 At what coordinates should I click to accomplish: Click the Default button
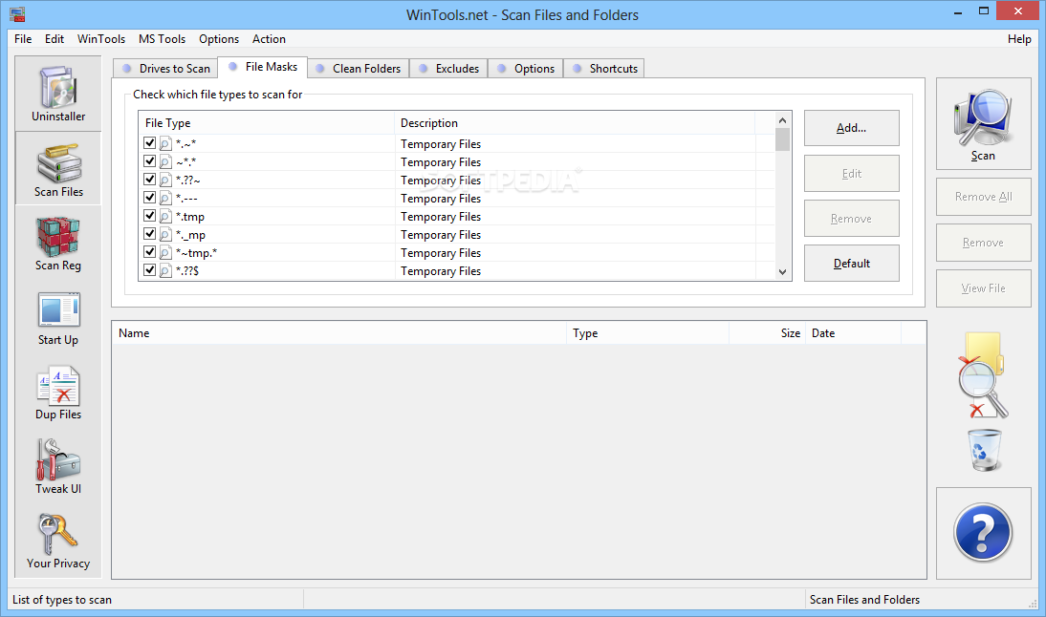point(851,264)
